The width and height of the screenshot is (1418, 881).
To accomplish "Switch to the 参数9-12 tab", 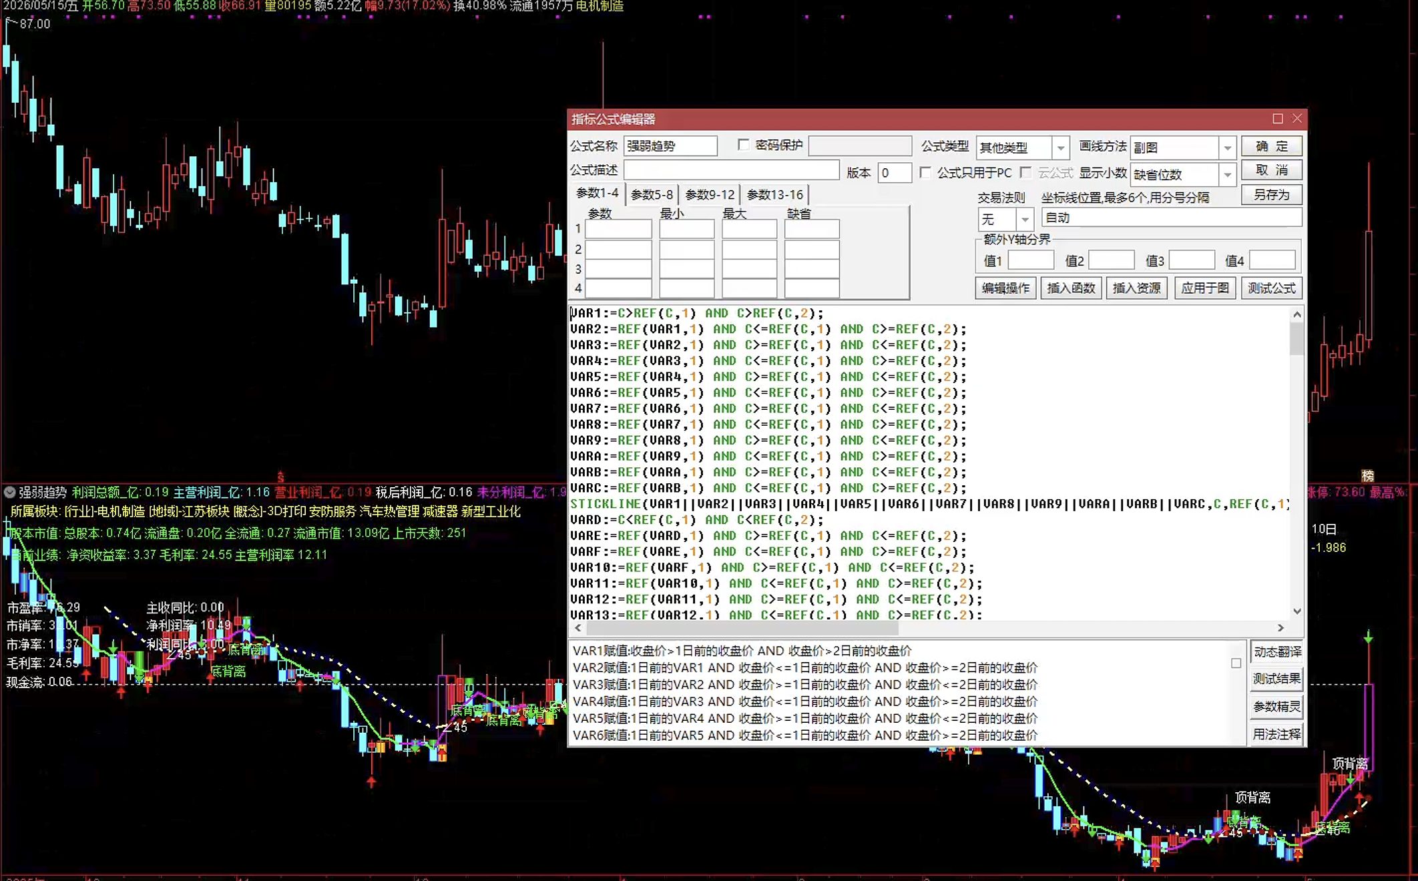I will (x=710, y=194).
